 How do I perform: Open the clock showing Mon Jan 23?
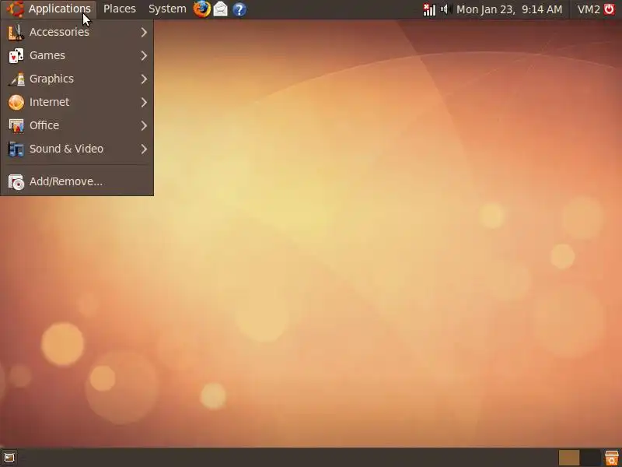pyautogui.click(x=509, y=9)
